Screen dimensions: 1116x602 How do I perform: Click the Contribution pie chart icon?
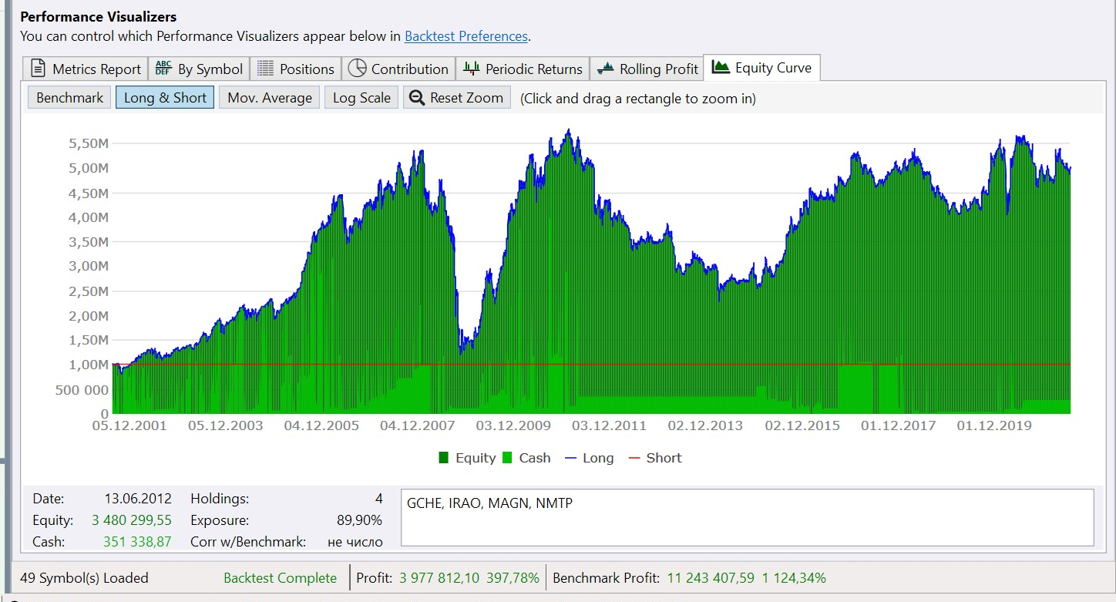coord(357,69)
